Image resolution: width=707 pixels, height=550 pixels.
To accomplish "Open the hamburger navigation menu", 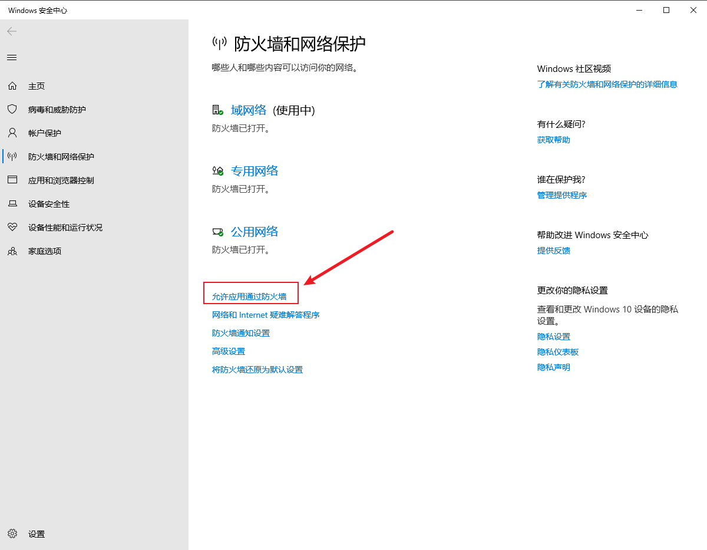I will pyautogui.click(x=12, y=57).
